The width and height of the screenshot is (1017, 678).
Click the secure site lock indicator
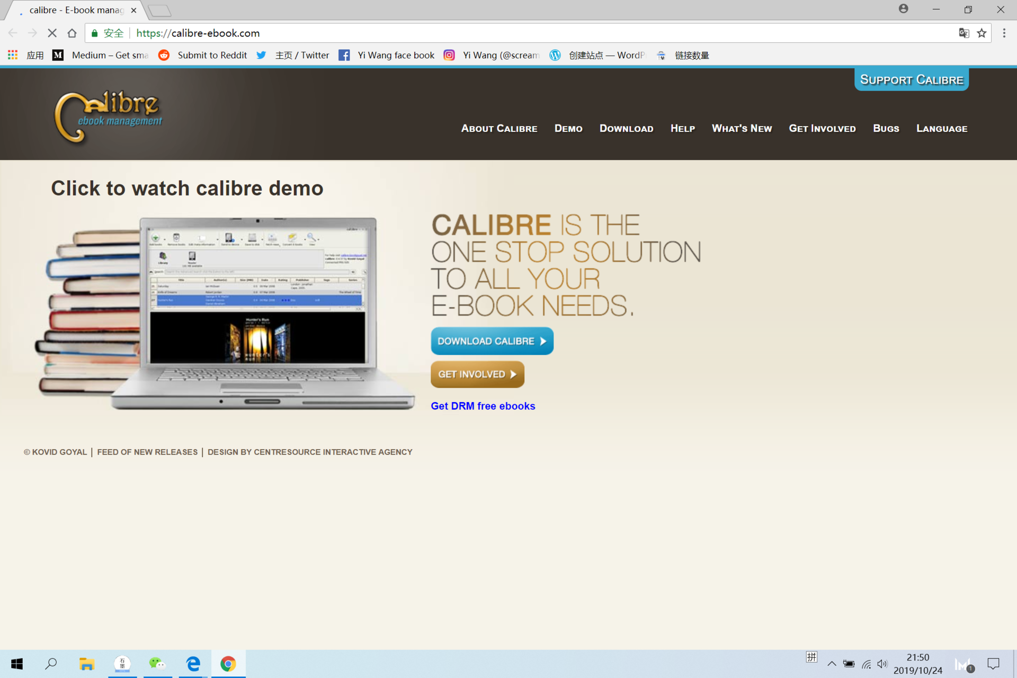[x=108, y=33]
